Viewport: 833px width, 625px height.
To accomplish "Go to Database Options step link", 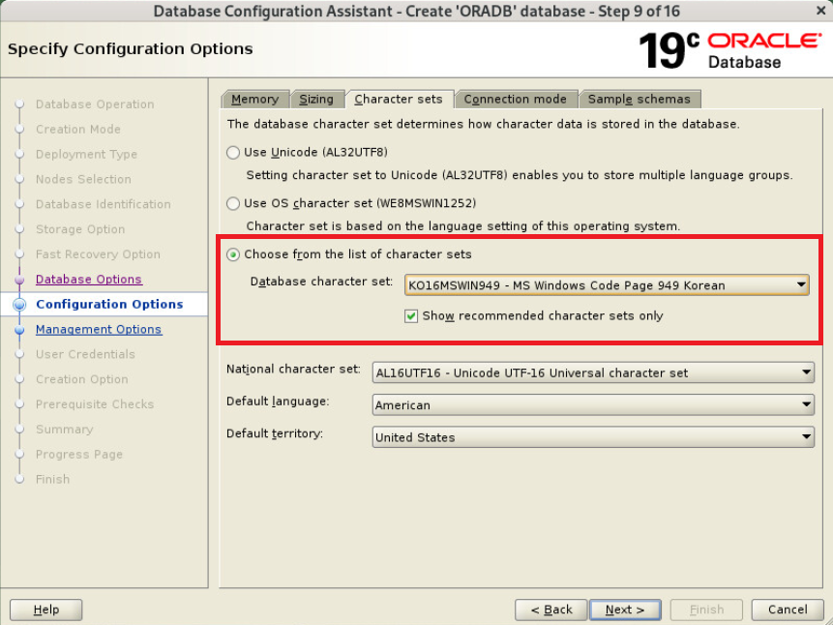I will click(x=89, y=280).
